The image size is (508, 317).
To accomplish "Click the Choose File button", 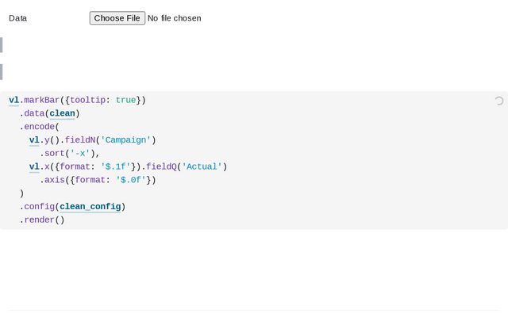I will click(x=117, y=17).
